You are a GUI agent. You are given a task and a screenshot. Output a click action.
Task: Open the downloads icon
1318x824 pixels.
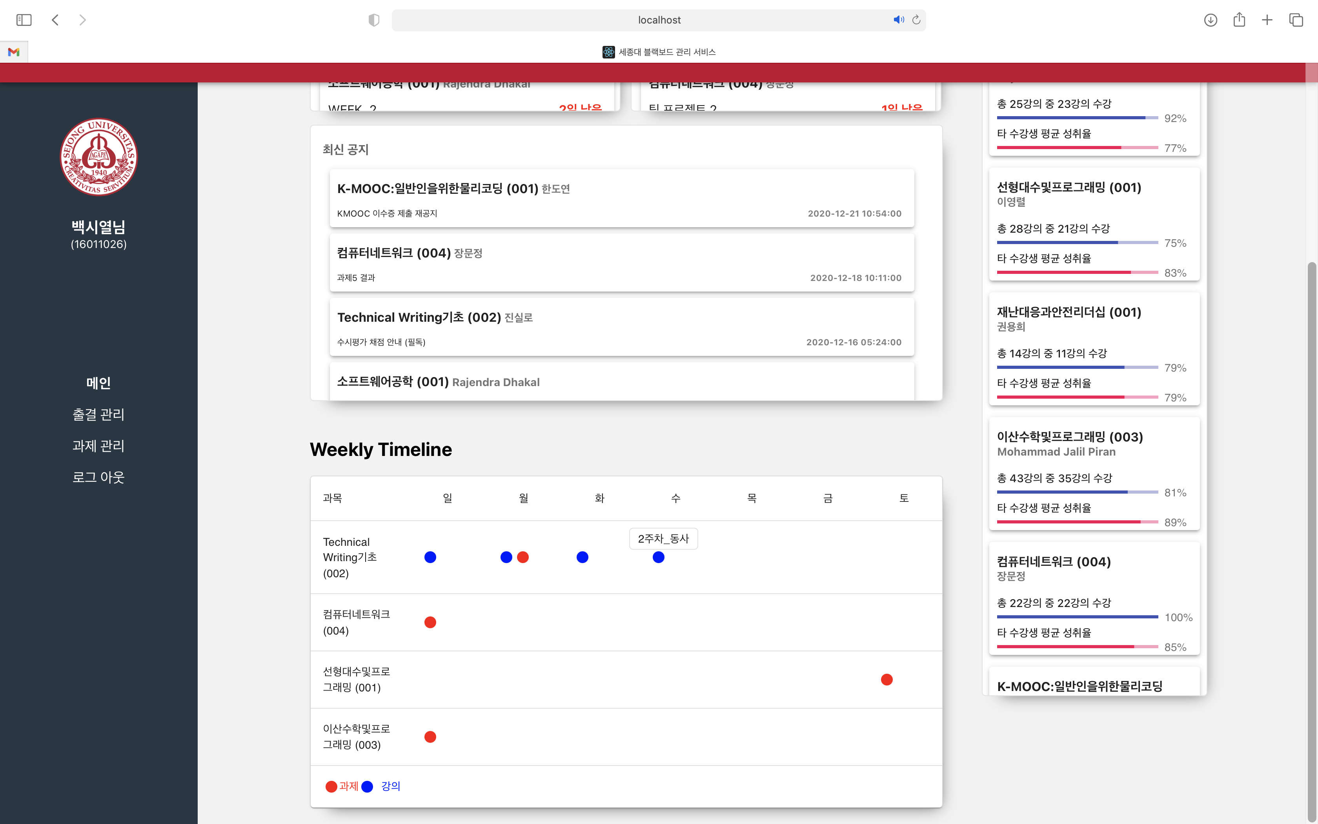[x=1210, y=20]
